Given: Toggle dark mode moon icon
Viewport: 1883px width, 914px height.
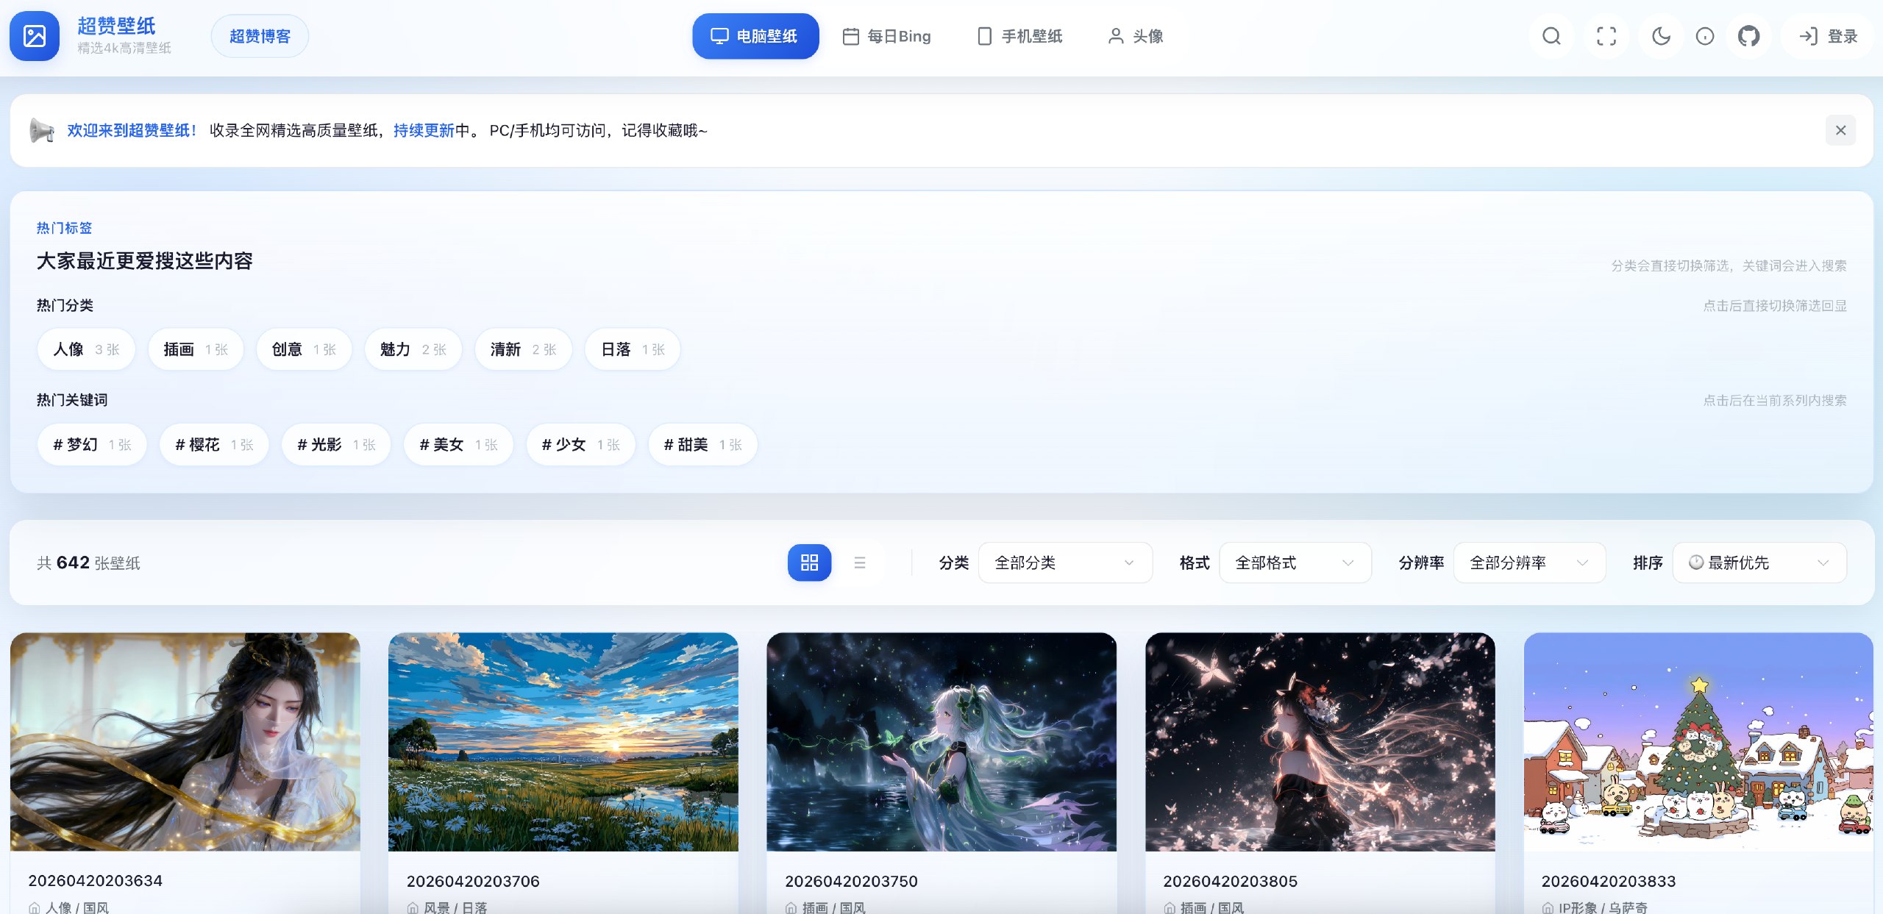Looking at the screenshot, I should (1661, 36).
